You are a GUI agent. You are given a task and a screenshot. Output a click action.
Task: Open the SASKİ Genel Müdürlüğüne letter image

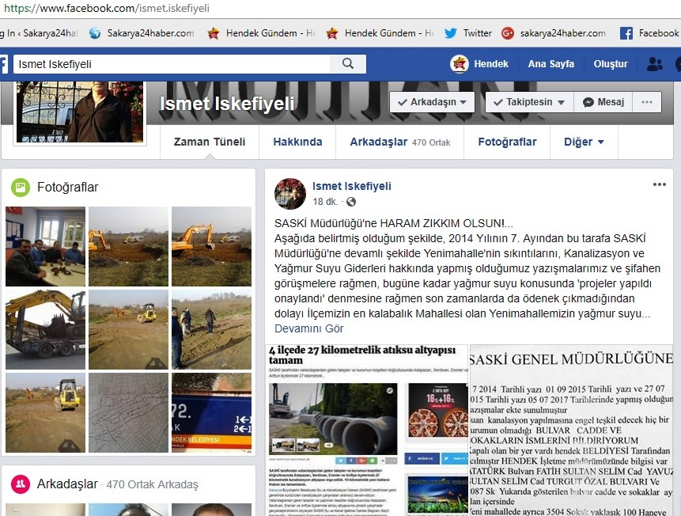(571, 431)
